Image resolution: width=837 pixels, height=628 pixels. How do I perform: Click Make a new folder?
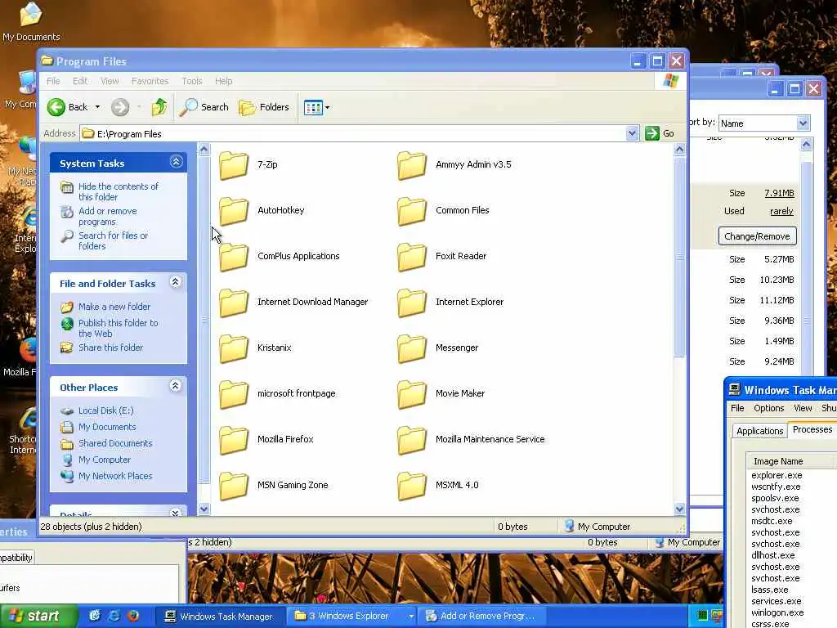pyautogui.click(x=114, y=307)
